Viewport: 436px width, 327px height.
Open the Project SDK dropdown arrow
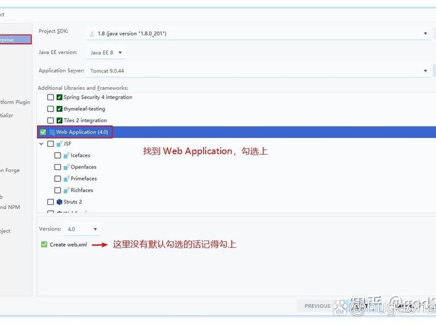point(425,34)
